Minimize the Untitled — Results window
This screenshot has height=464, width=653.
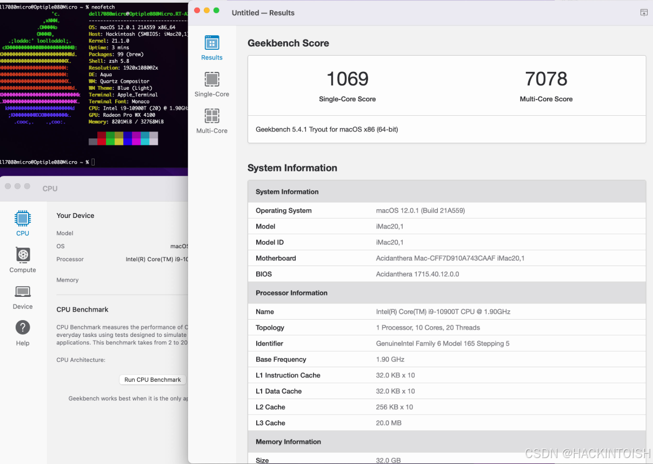[x=206, y=11]
